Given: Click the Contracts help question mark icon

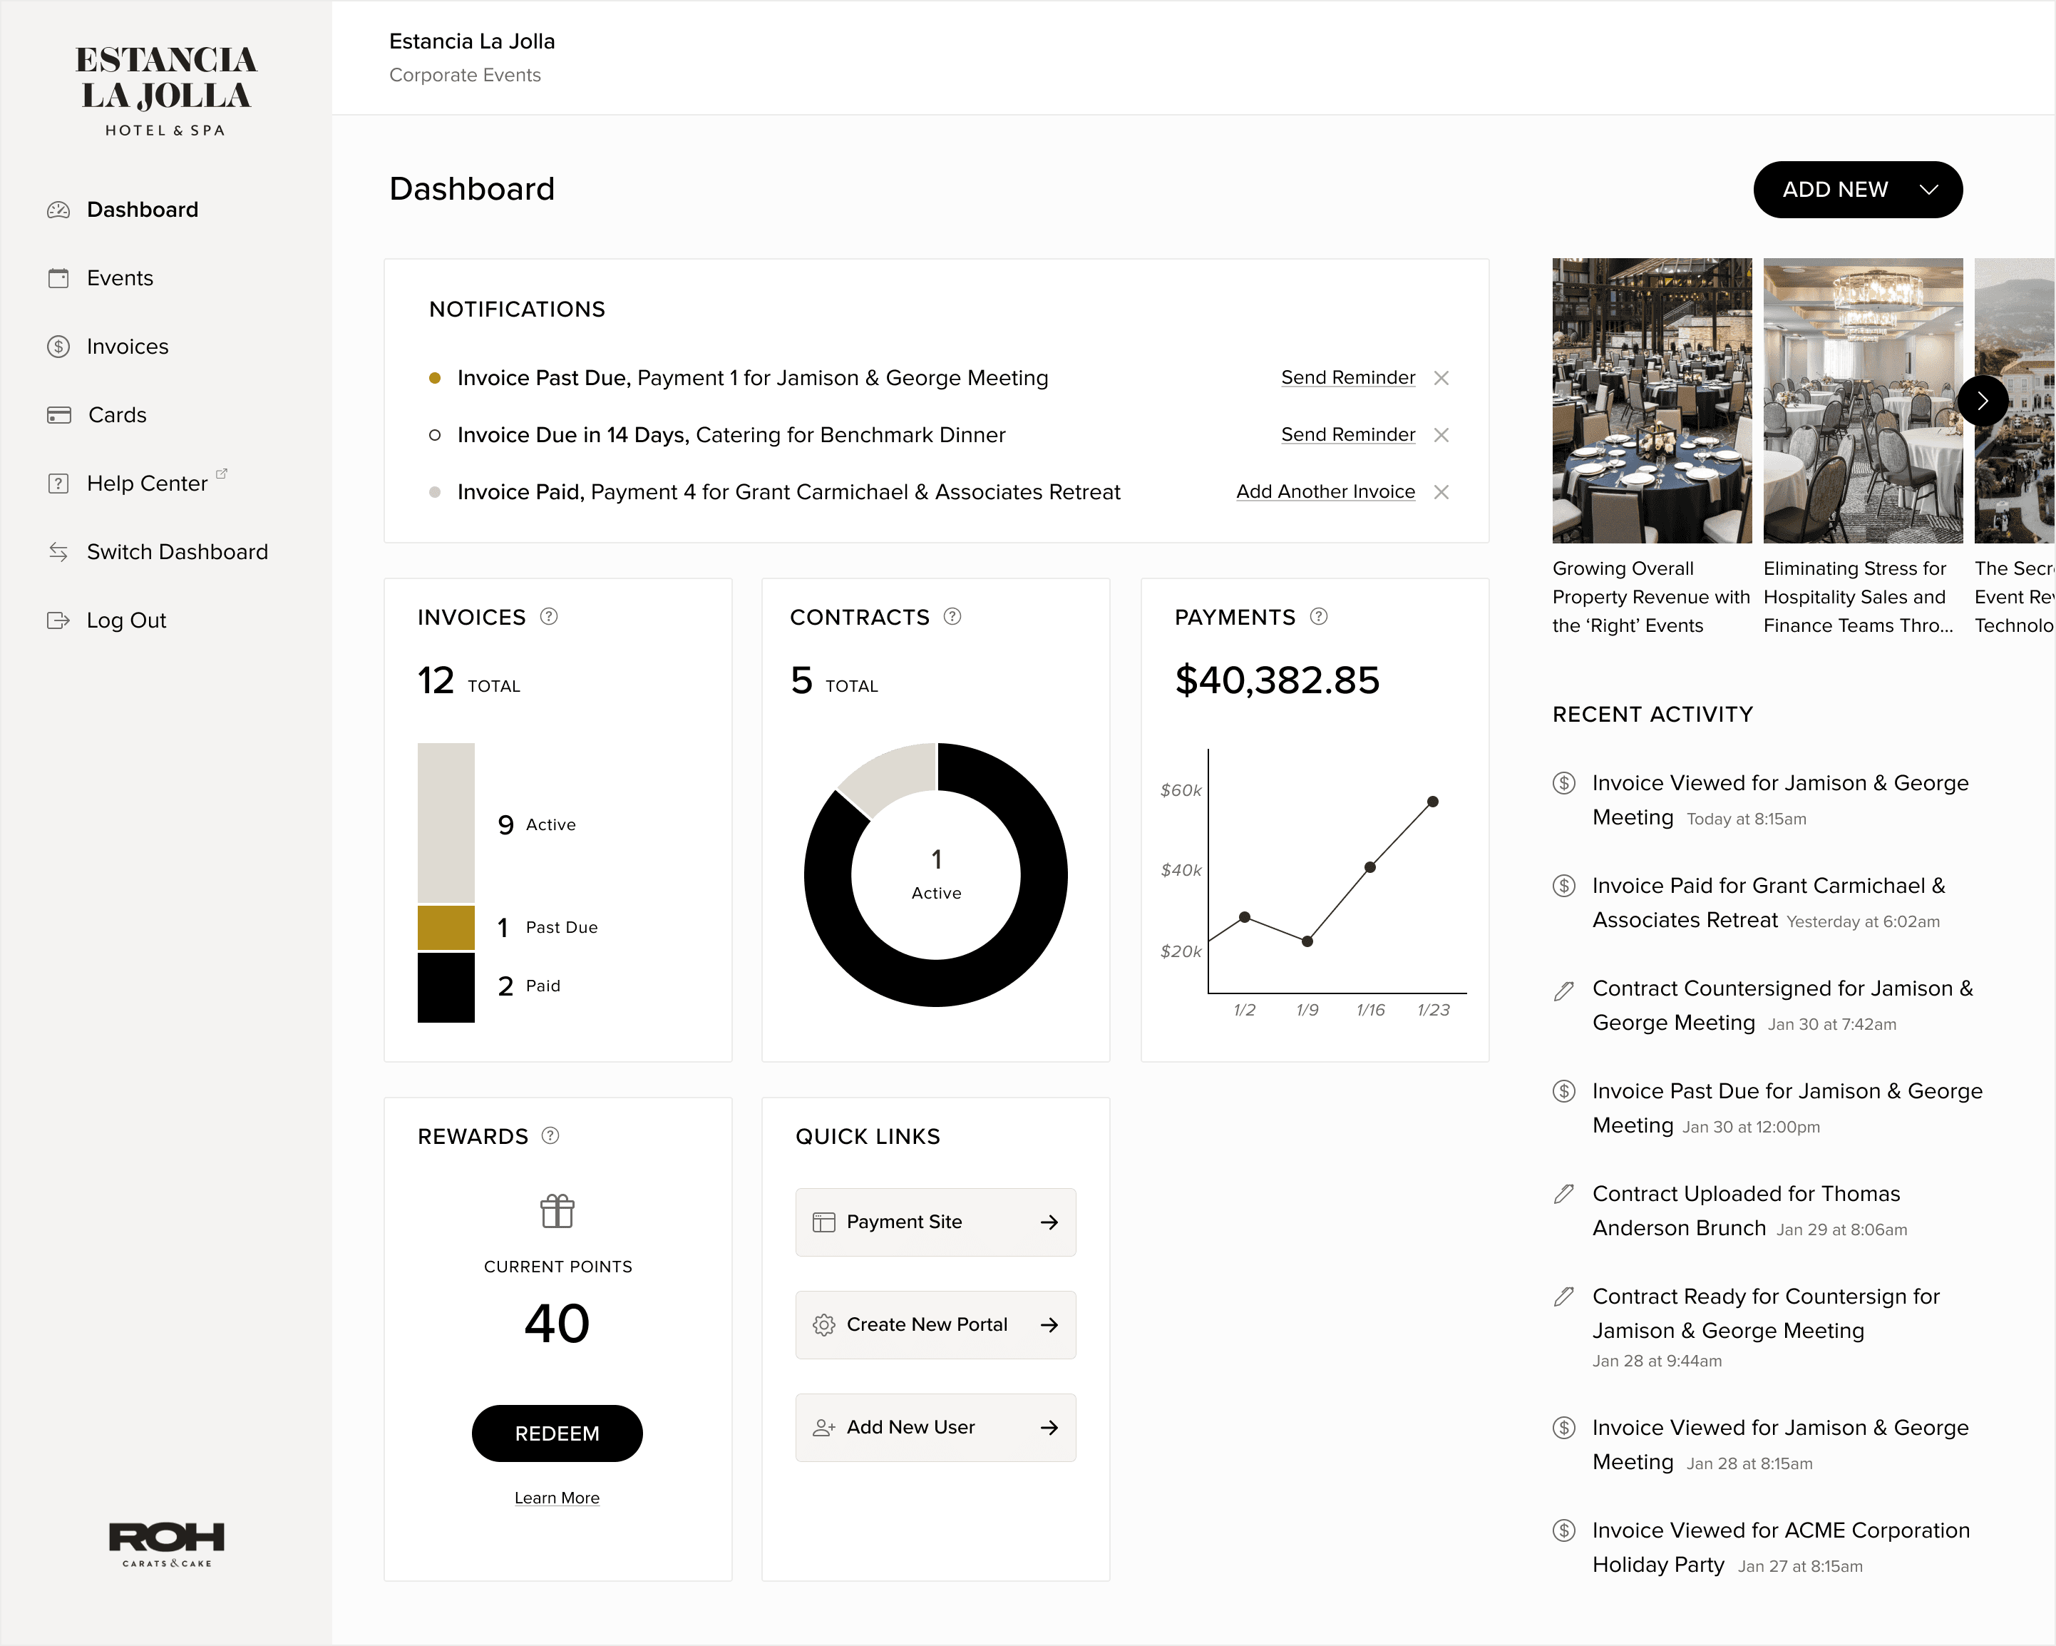Looking at the screenshot, I should point(952,616).
